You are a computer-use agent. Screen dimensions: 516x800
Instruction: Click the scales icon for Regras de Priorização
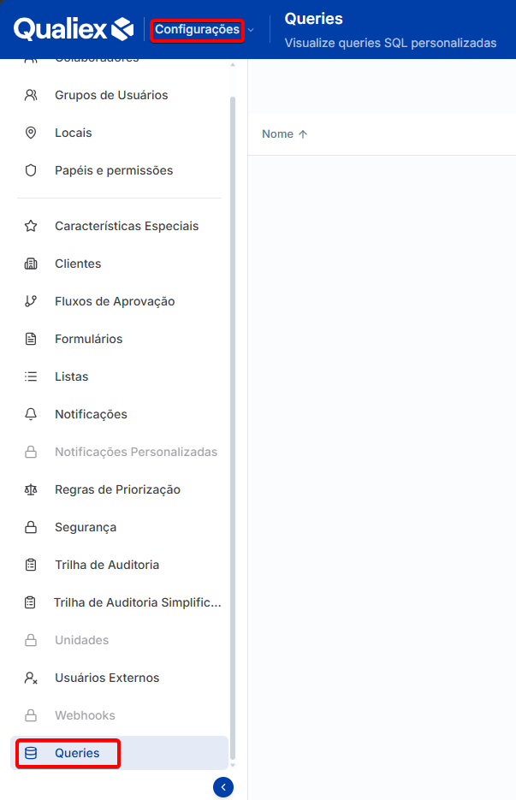point(31,489)
